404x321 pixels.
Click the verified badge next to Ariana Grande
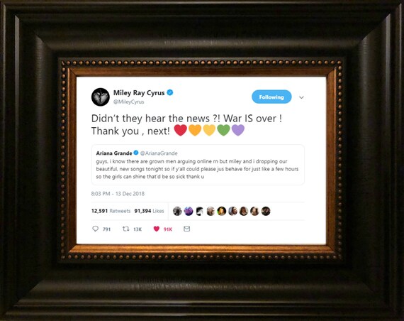pos(136,153)
